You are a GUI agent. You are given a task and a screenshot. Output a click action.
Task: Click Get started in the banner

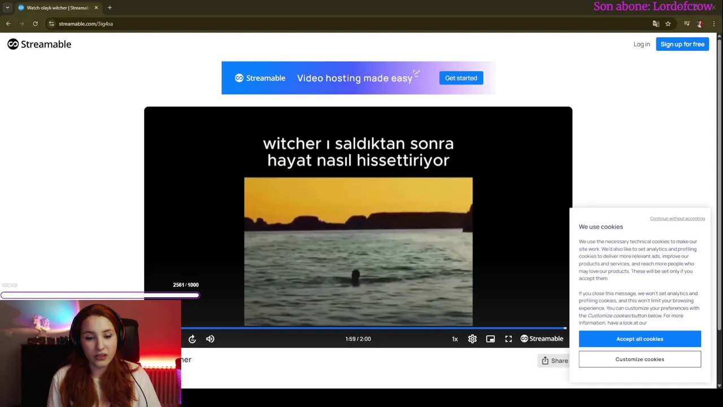click(x=461, y=78)
